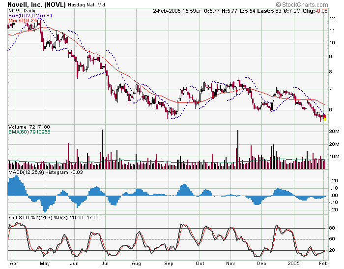
Task: Click the '10M' volume axis label
Action: pos(334,157)
